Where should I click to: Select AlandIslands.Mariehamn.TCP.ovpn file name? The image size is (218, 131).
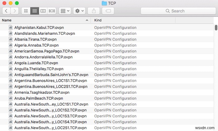(x=45, y=33)
